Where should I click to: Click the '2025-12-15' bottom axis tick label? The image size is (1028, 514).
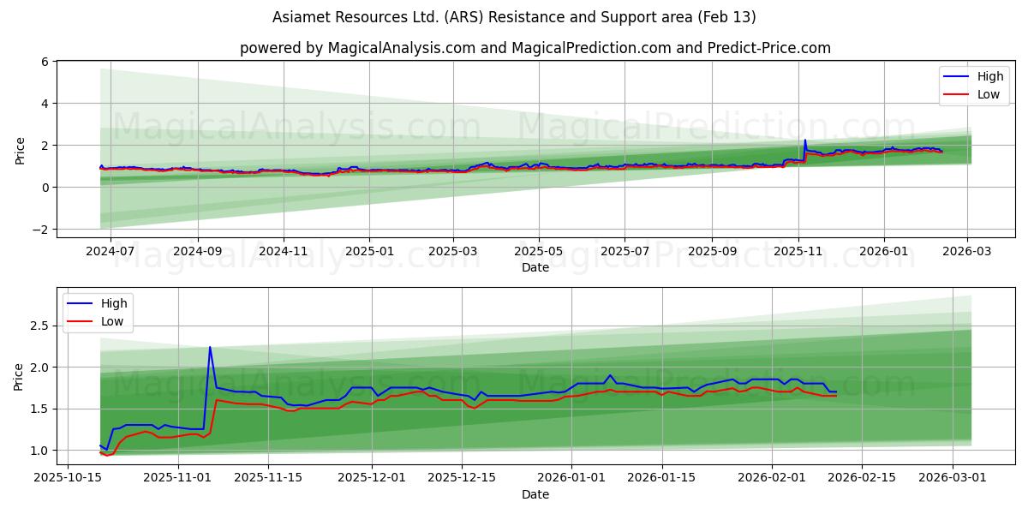coord(461,478)
